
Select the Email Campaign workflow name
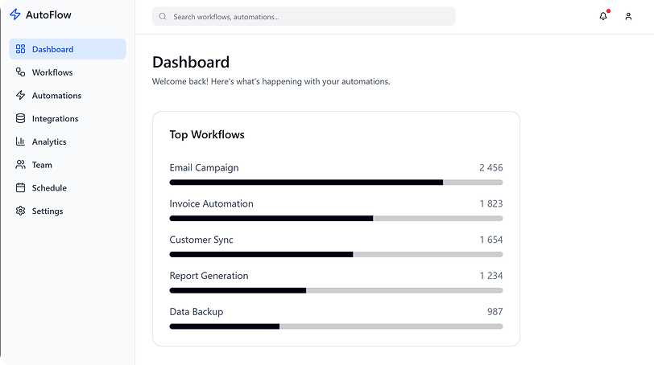click(204, 168)
